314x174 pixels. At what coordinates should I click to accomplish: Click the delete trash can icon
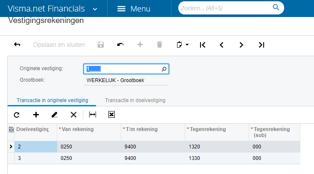(x=160, y=45)
